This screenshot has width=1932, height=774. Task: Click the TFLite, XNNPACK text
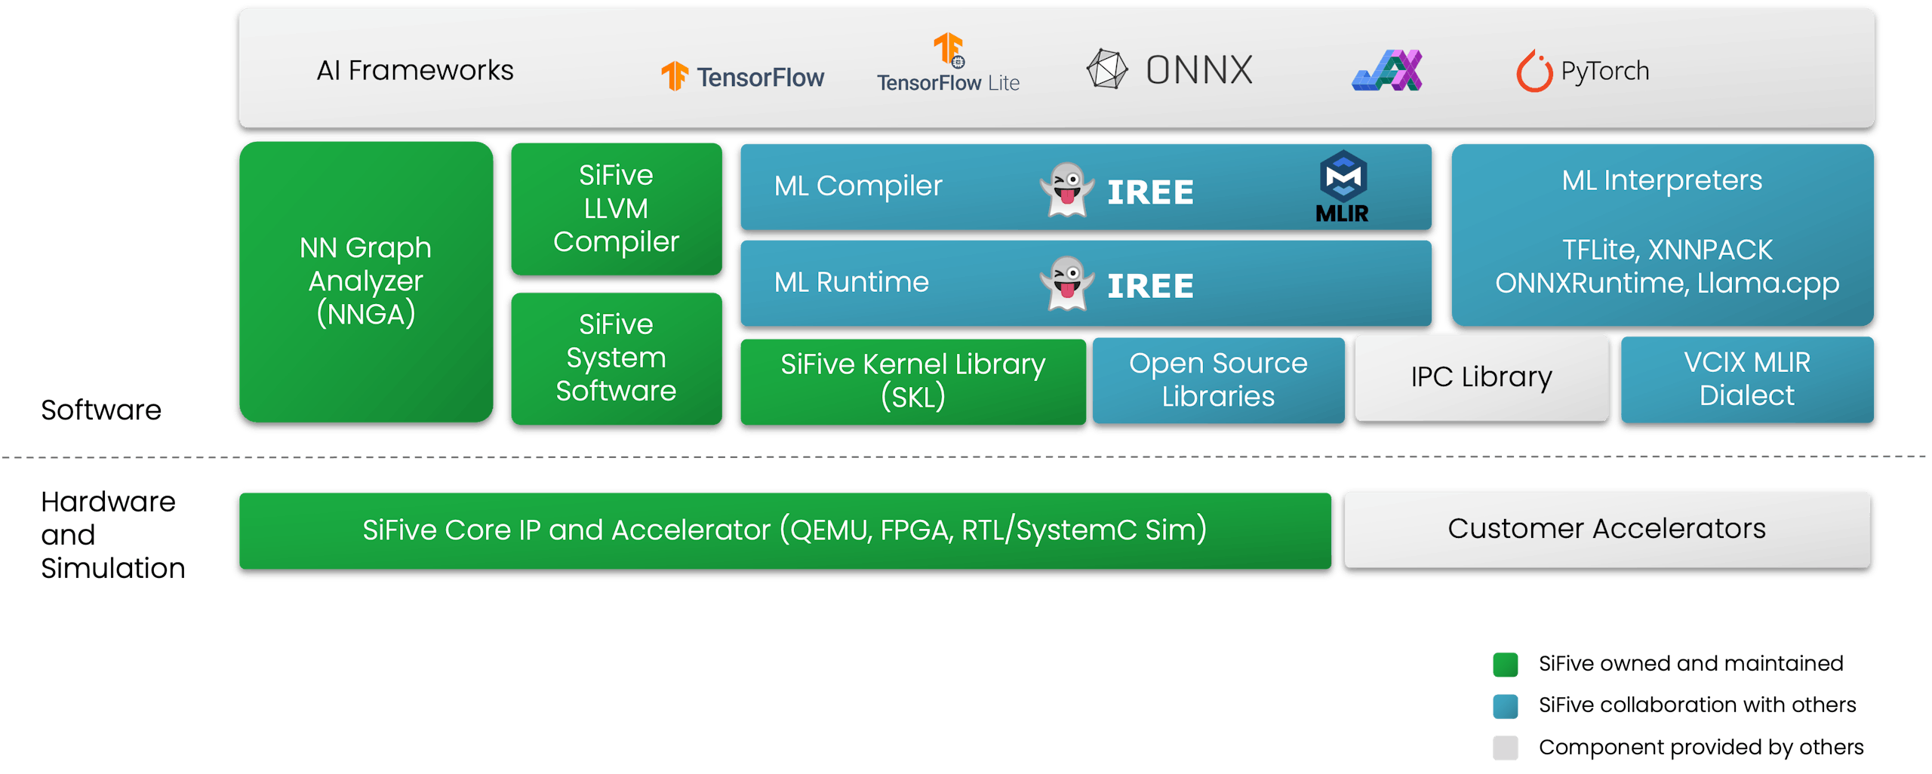(x=1666, y=250)
